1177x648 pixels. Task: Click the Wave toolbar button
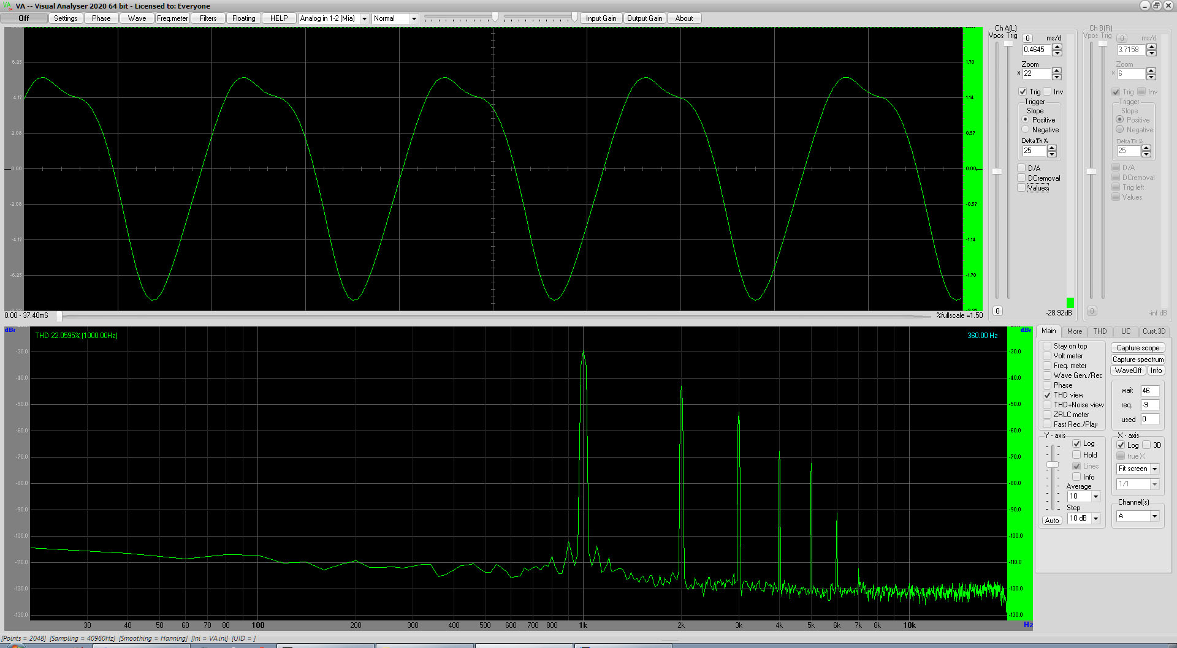(x=137, y=18)
